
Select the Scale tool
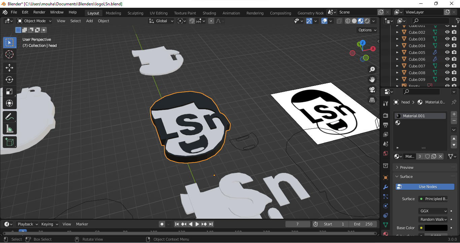click(9, 91)
